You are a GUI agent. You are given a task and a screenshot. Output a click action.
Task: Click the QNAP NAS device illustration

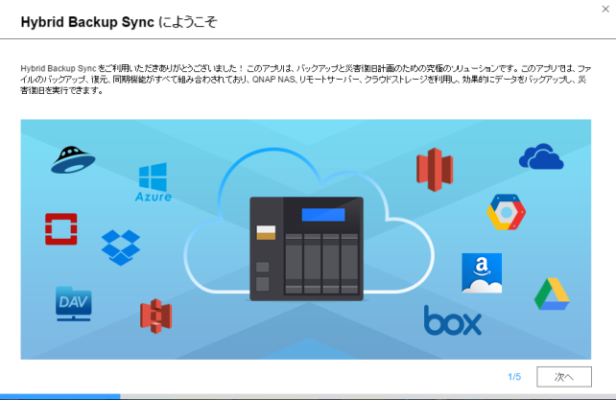pyautogui.click(x=306, y=248)
